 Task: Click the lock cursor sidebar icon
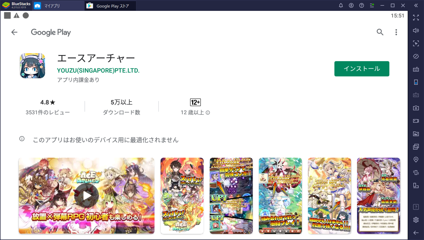(416, 43)
